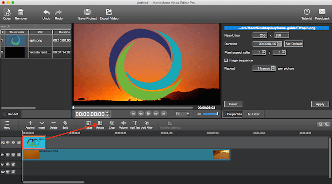Select the spin.png thumbnail in clip list
This screenshot has height=184, width=332.
coord(15,40)
